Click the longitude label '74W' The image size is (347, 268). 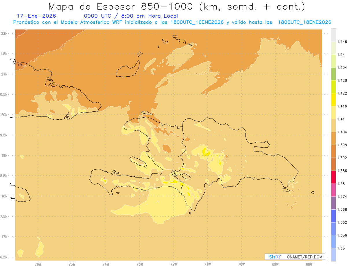[x=106, y=264]
